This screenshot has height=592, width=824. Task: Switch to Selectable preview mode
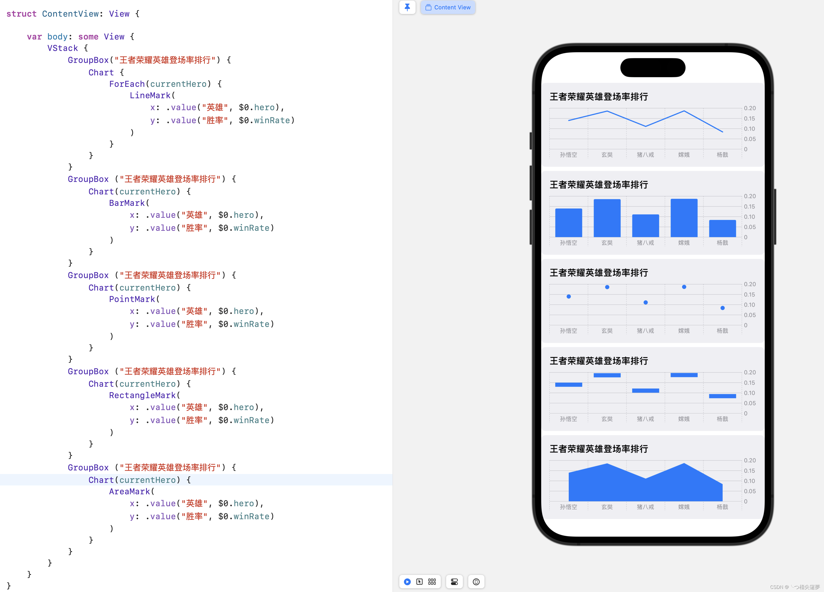click(419, 582)
